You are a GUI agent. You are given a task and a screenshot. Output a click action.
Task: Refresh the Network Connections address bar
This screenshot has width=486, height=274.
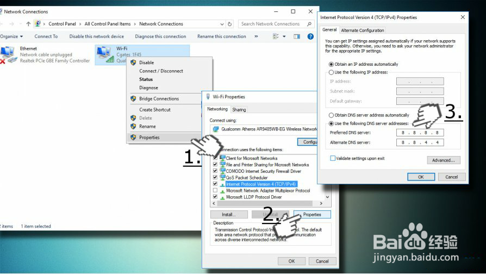[229, 24]
